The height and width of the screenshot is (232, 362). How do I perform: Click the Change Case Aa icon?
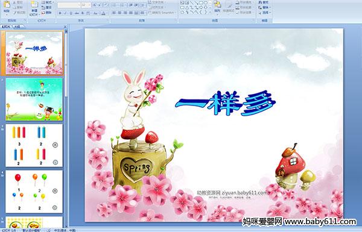pyautogui.click(x=95, y=13)
